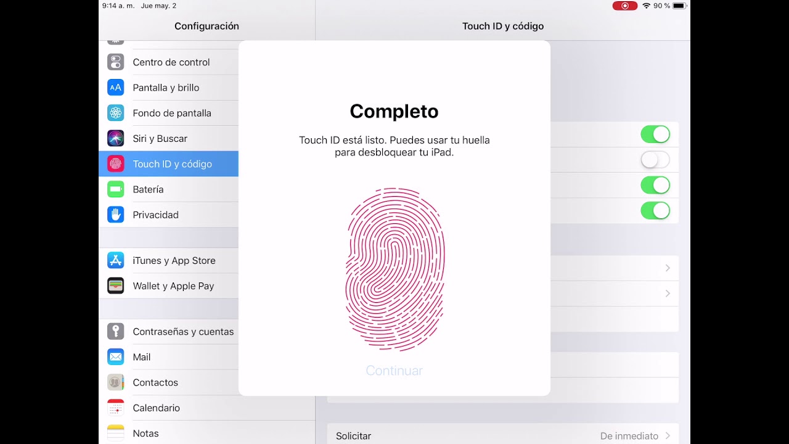Tap the Calendario icon
This screenshot has width=789, height=444.
(115, 408)
